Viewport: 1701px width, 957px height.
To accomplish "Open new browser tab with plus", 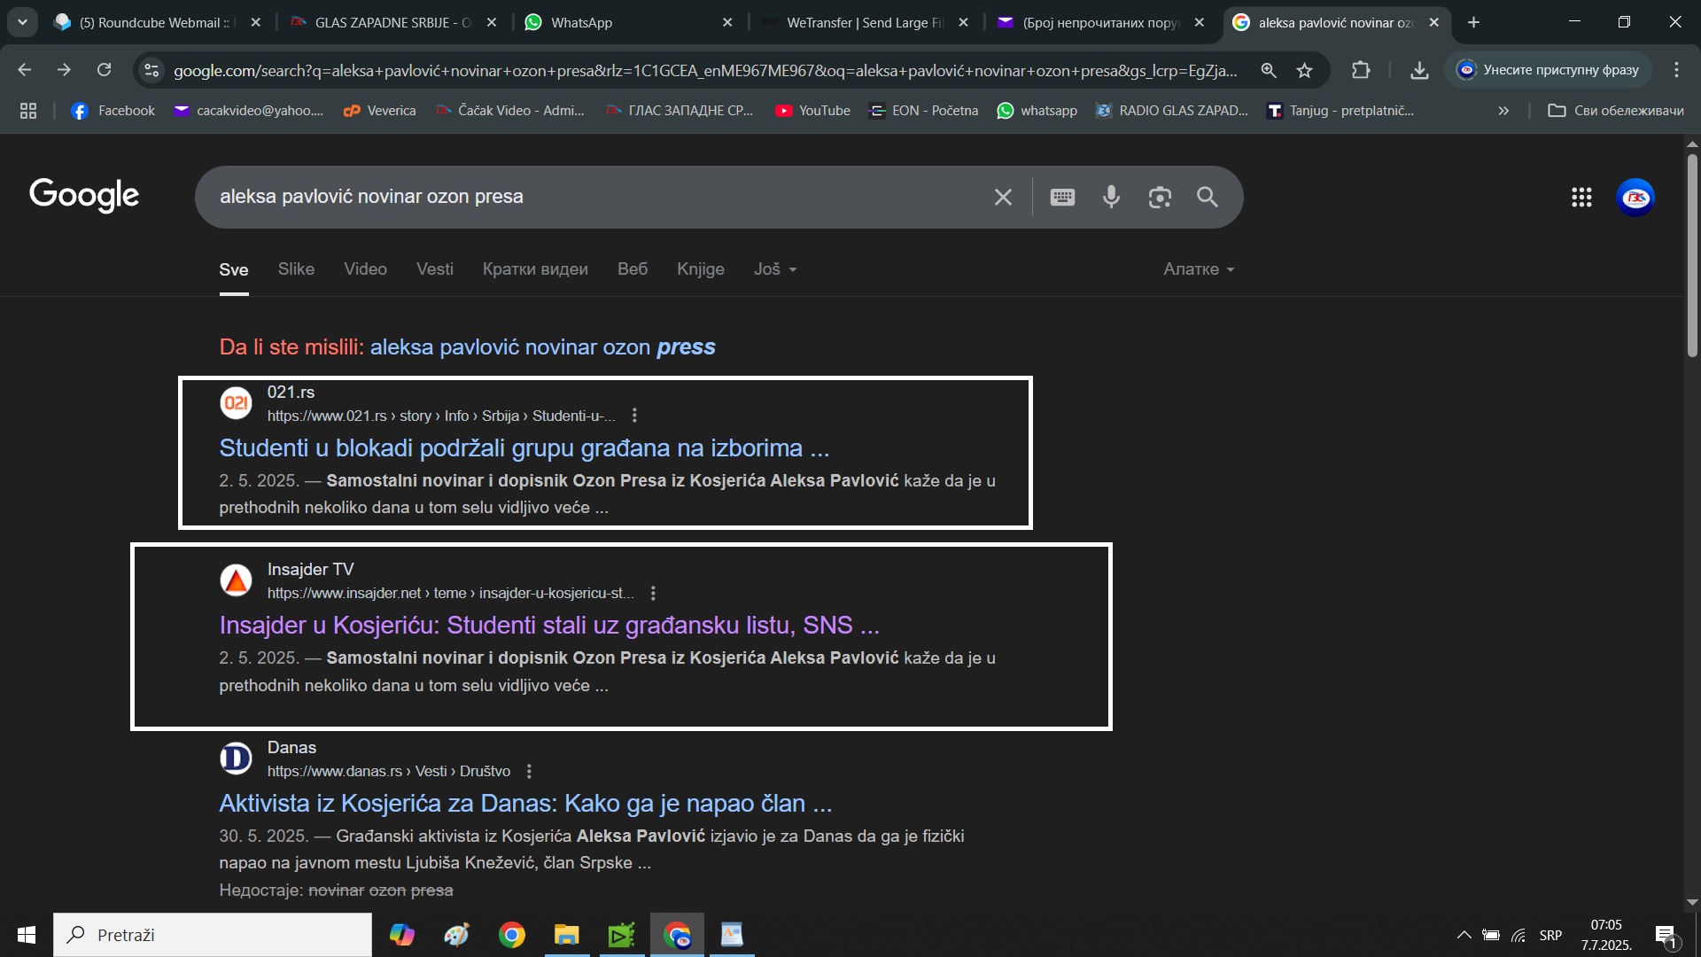I will click(1473, 22).
